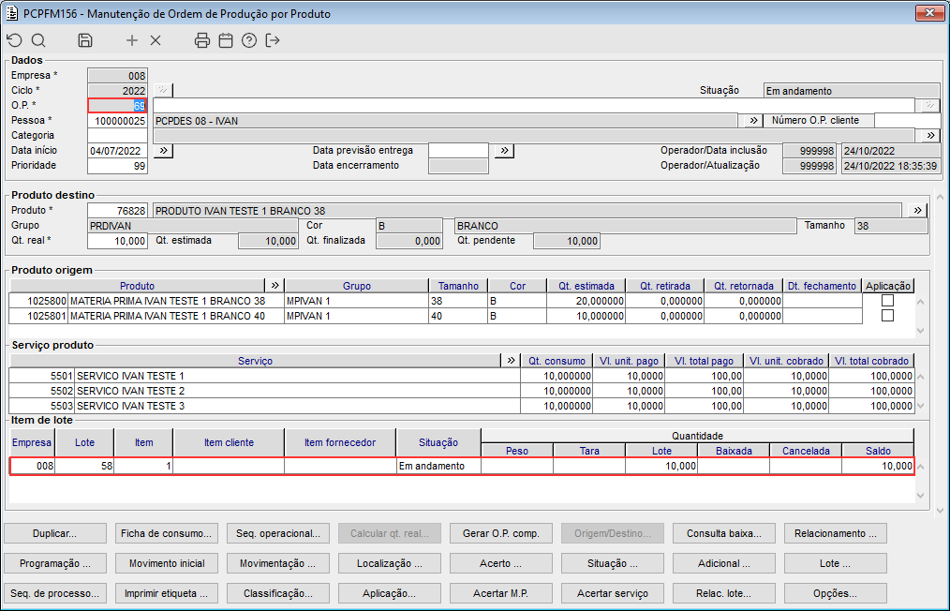Screen dimensions: 950x611
Task: Expand the lookup next to Data previsão entrega
Action: (x=504, y=150)
